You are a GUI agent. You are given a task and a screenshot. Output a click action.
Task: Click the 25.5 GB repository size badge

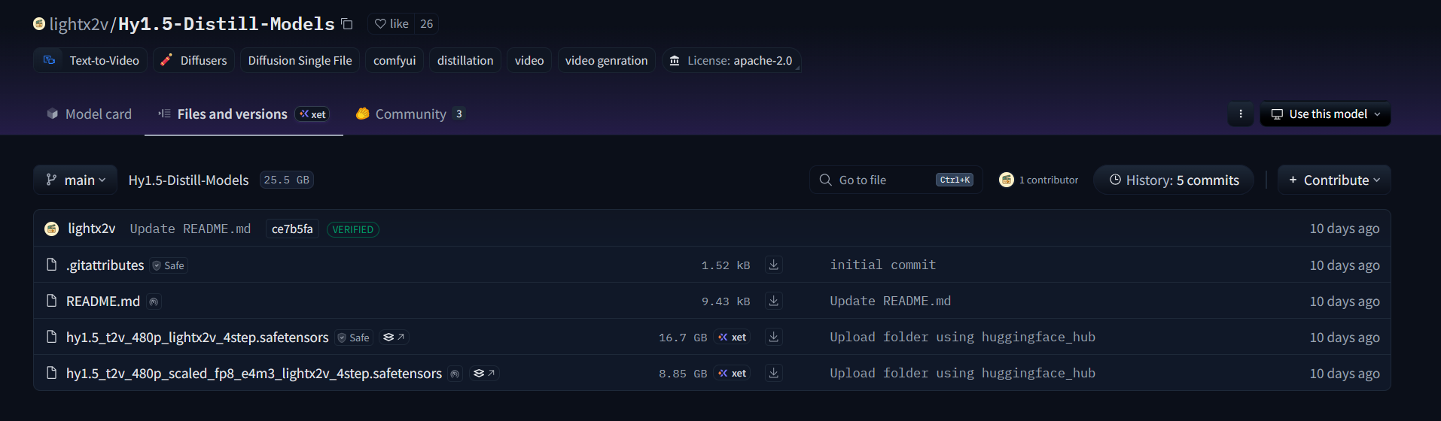(286, 180)
